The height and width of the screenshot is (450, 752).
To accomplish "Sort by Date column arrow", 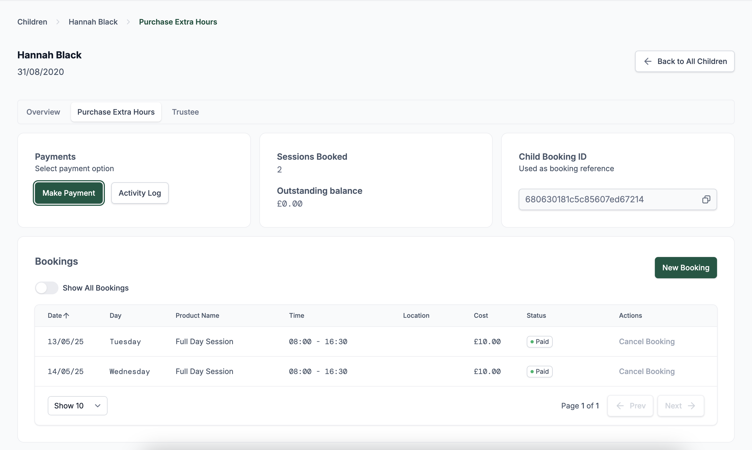I will click(66, 315).
